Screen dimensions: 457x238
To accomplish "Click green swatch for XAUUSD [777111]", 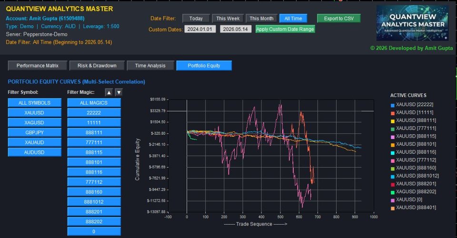I will (x=393, y=129).
